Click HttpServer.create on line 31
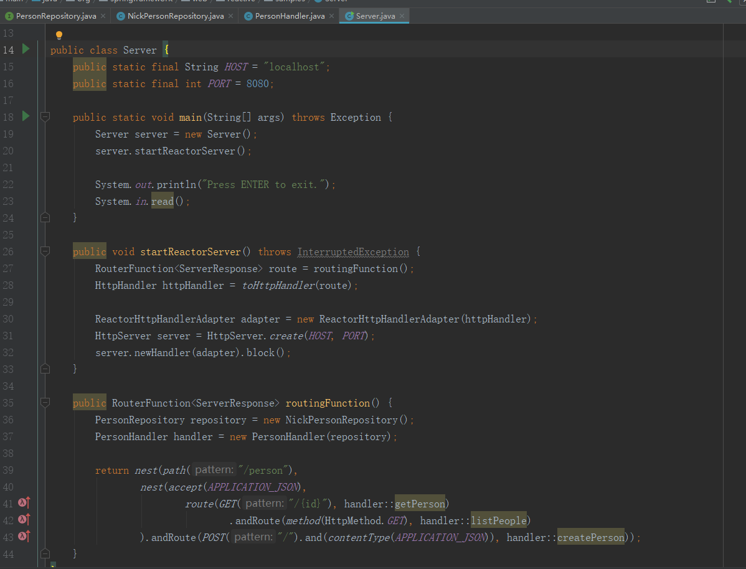Image resolution: width=746 pixels, height=569 pixels. [x=255, y=336]
